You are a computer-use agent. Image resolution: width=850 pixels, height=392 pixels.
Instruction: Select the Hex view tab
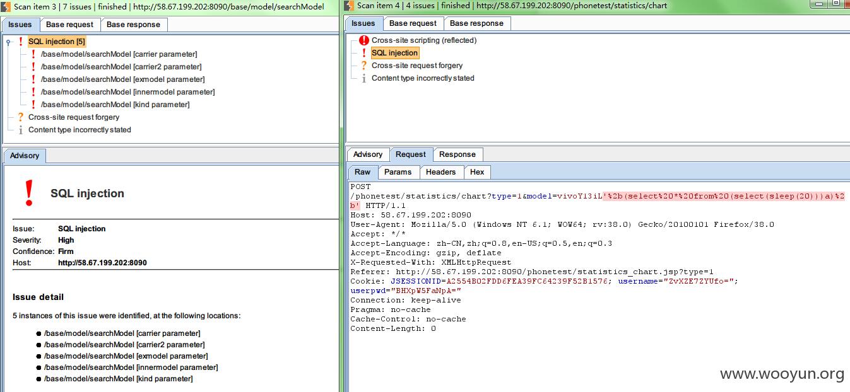477,172
